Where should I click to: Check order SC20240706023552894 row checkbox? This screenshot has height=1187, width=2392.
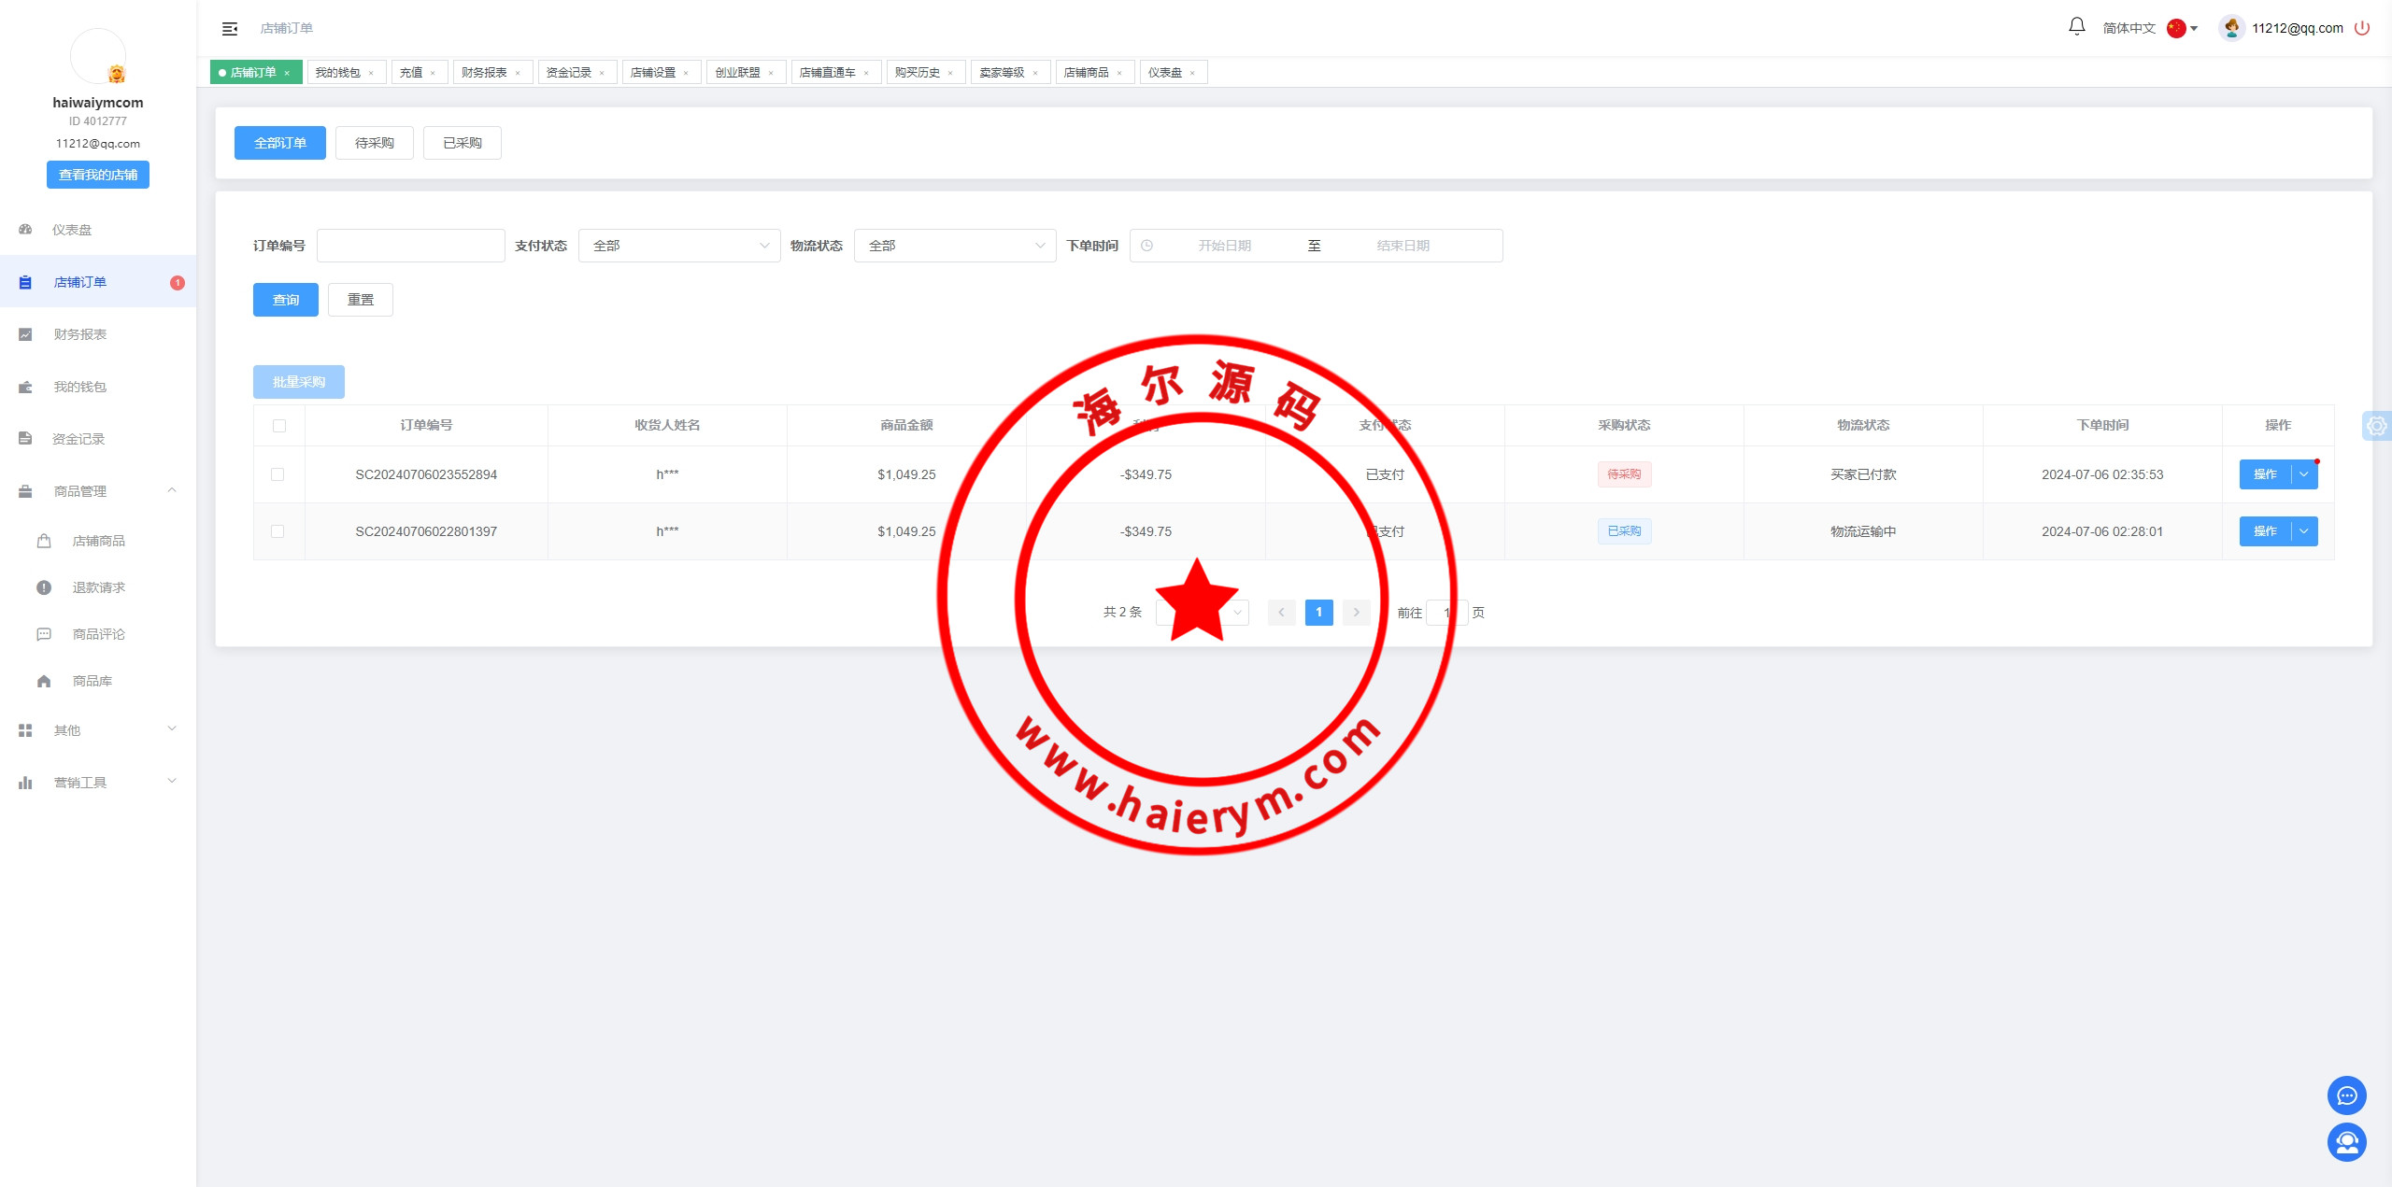pyautogui.click(x=278, y=474)
